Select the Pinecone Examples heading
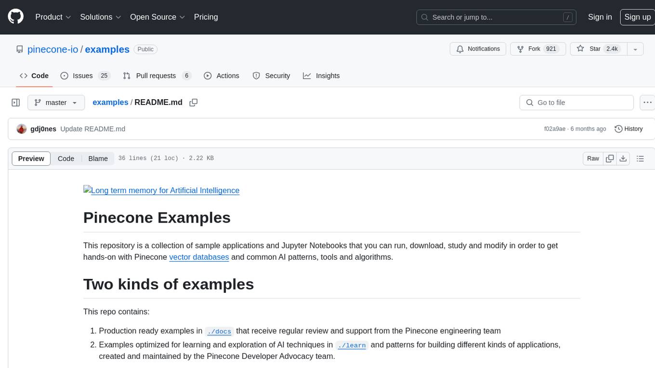The image size is (655, 368). 157,218
